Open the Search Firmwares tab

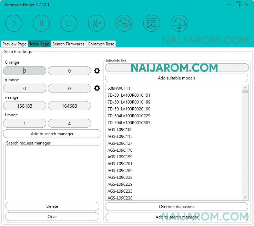[x=68, y=44]
